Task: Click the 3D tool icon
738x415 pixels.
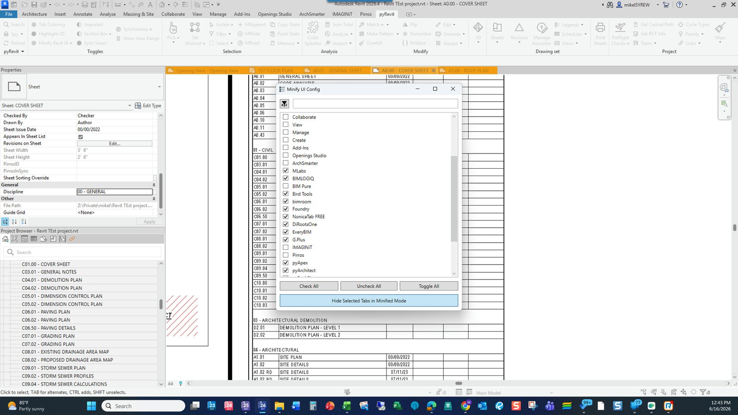Action: click(478, 28)
